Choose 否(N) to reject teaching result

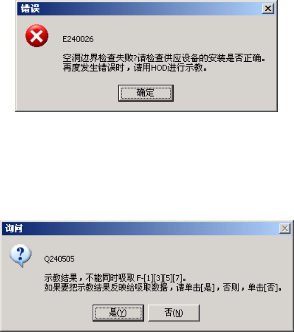pyautogui.click(x=174, y=313)
